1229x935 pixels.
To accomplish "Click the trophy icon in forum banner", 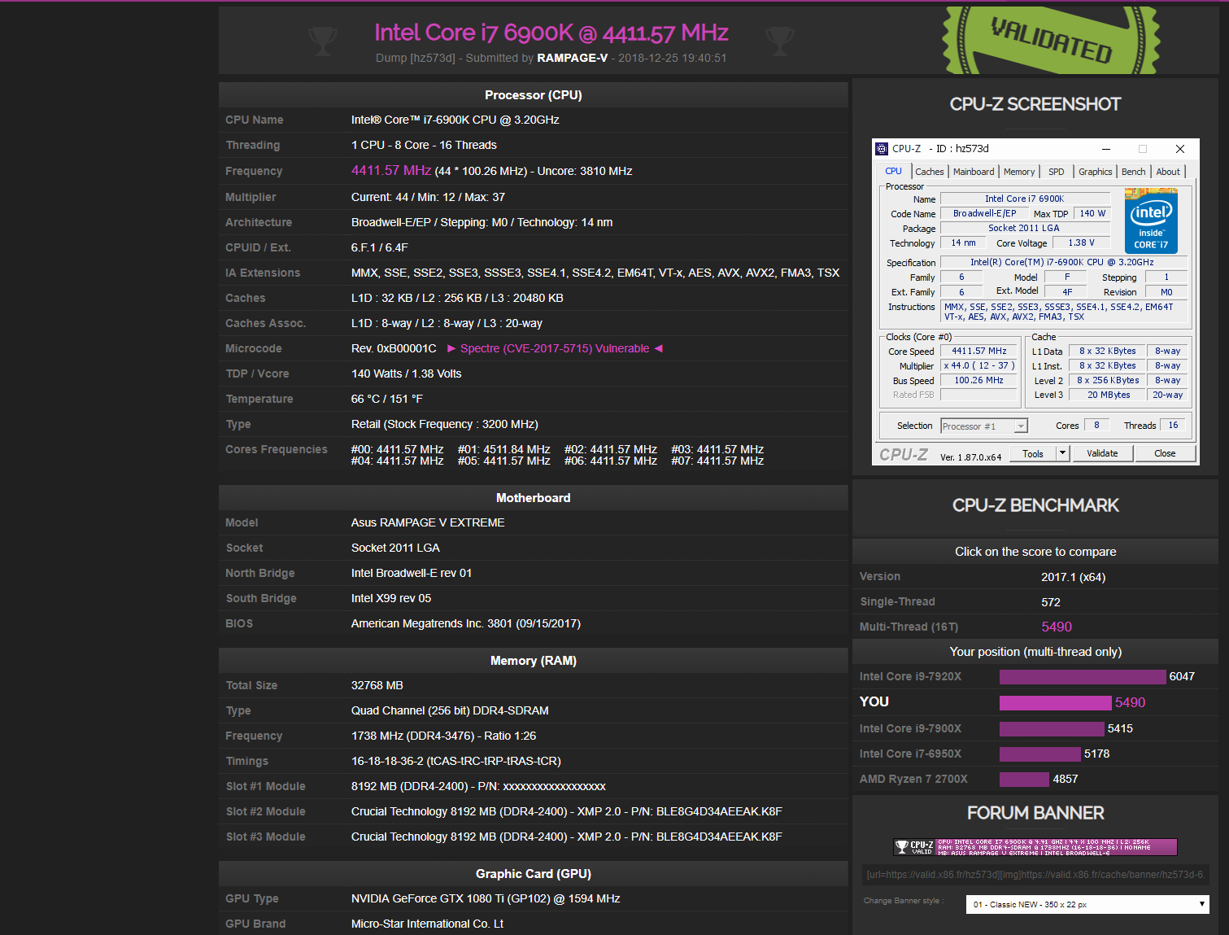I will tap(901, 847).
